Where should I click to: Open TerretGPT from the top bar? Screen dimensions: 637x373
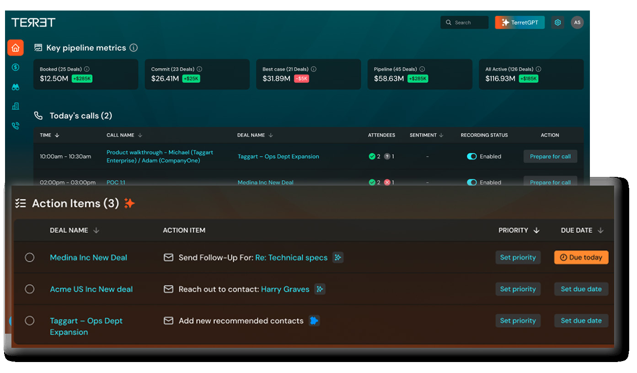[x=520, y=22]
